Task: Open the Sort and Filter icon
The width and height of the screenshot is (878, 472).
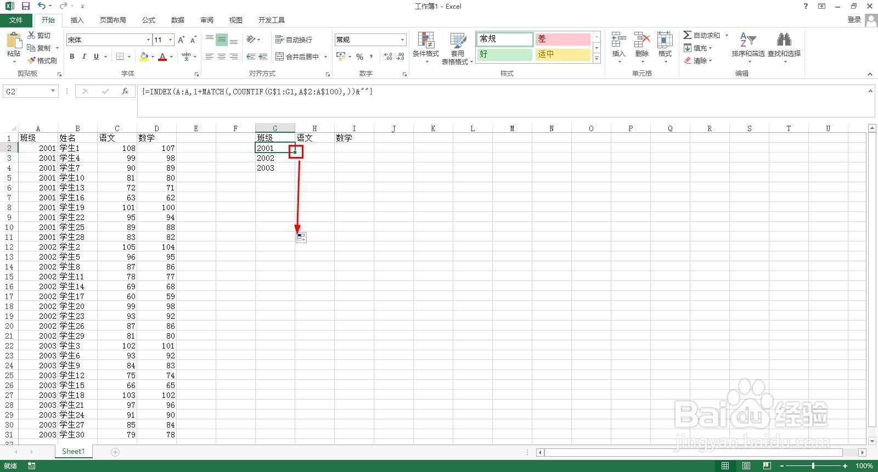Action: 747,40
